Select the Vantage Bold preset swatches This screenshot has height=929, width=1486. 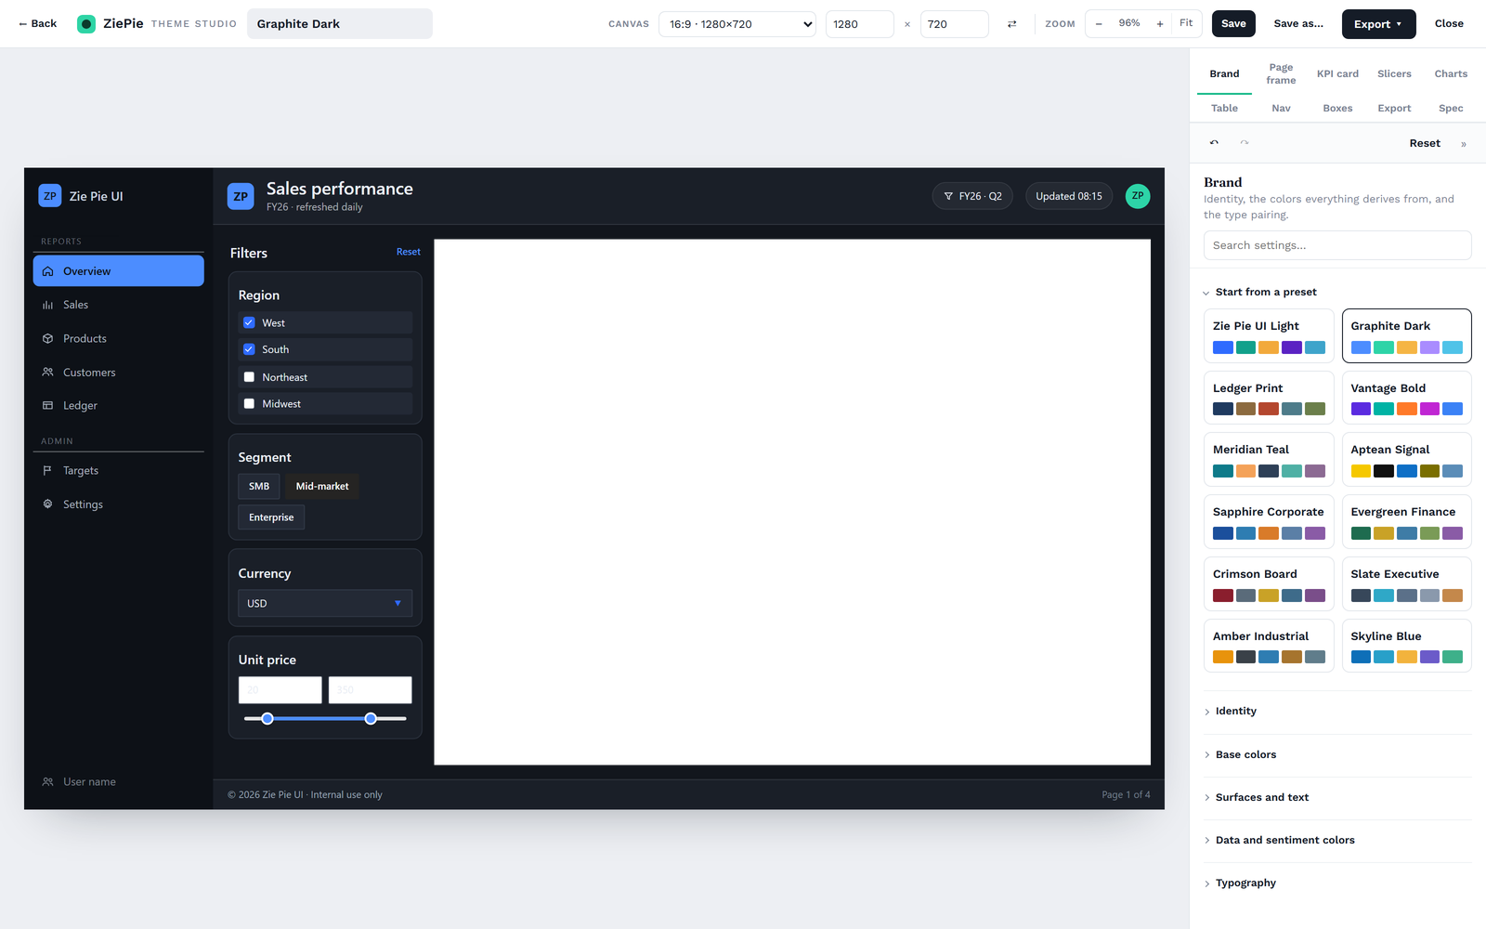click(1406, 409)
